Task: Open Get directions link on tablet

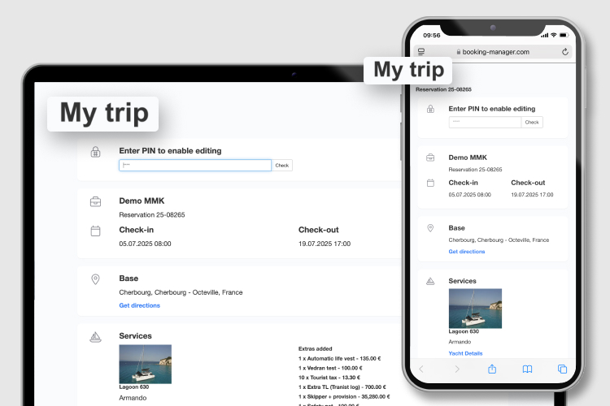Action: (140, 305)
